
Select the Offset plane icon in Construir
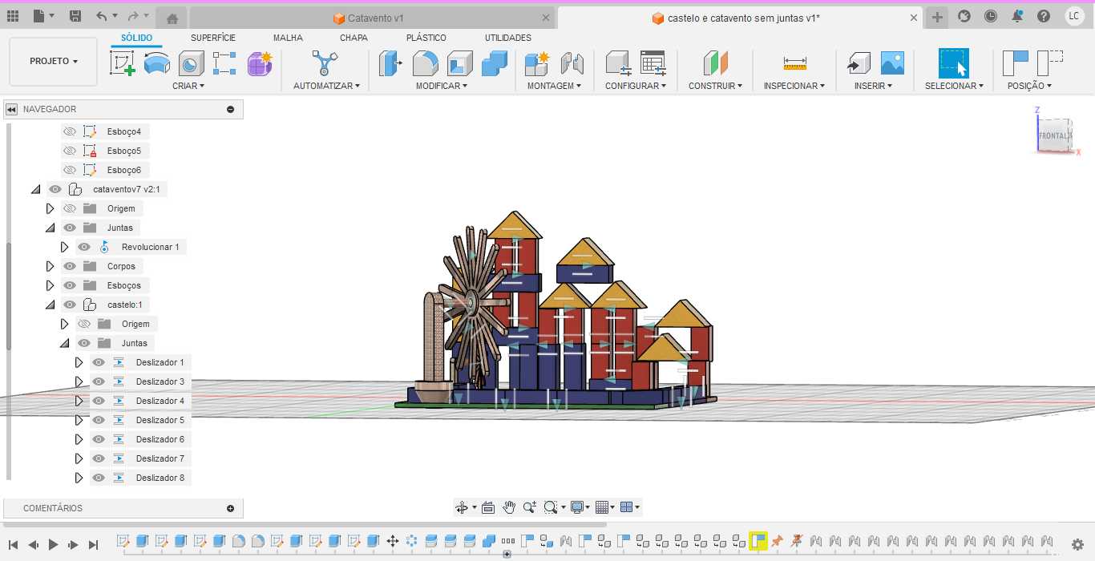click(x=715, y=63)
